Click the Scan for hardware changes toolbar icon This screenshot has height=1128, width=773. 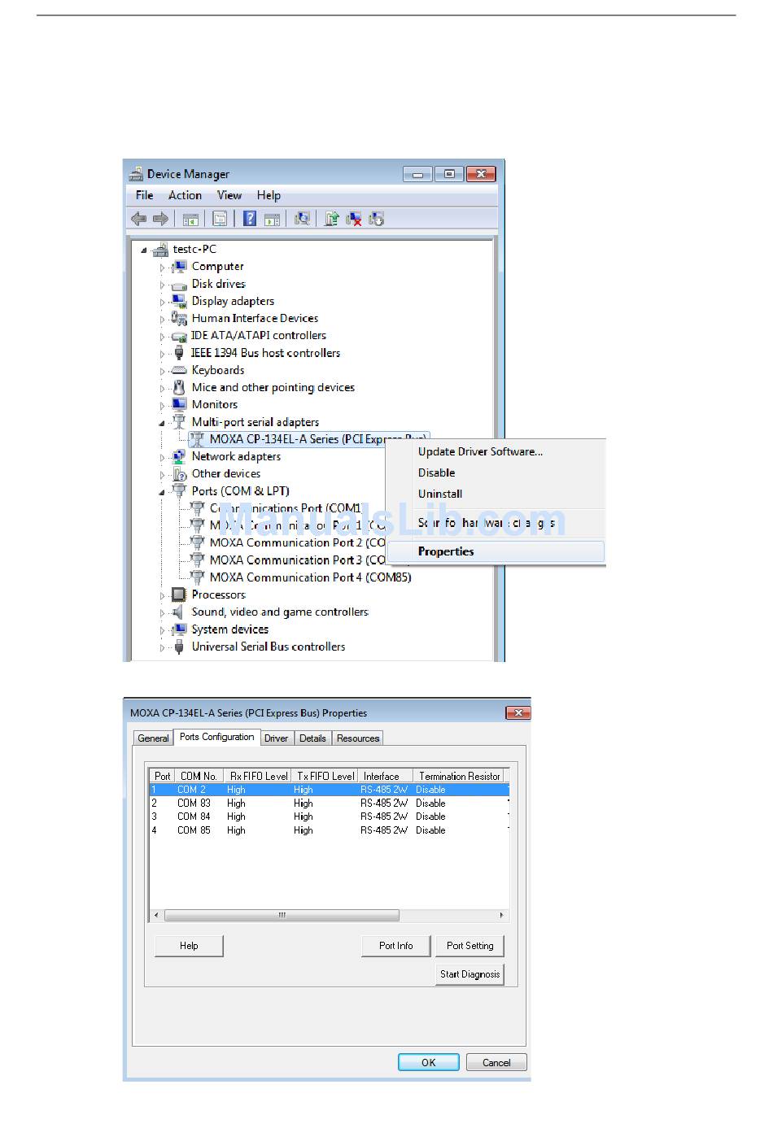click(302, 218)
